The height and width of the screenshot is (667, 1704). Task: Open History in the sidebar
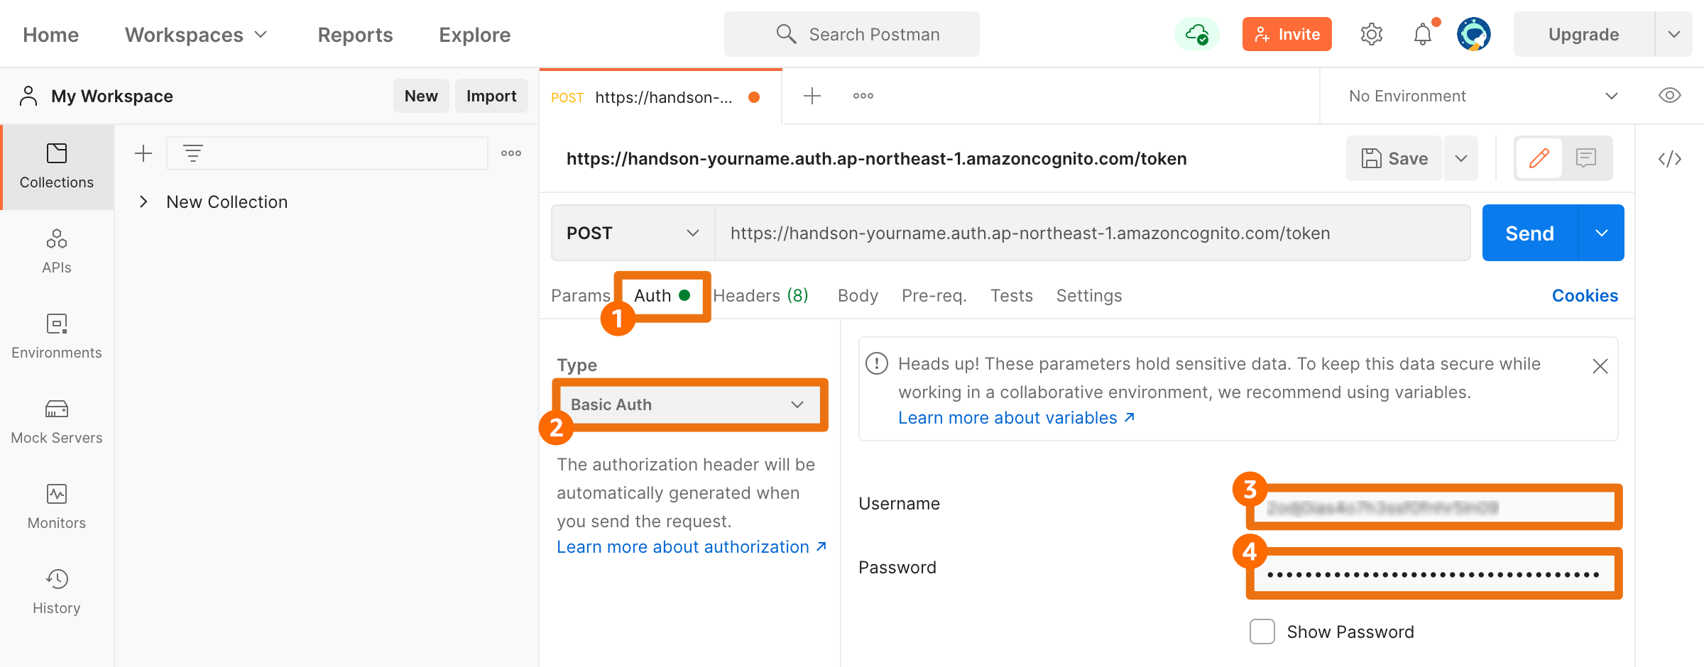coord(57,592)
